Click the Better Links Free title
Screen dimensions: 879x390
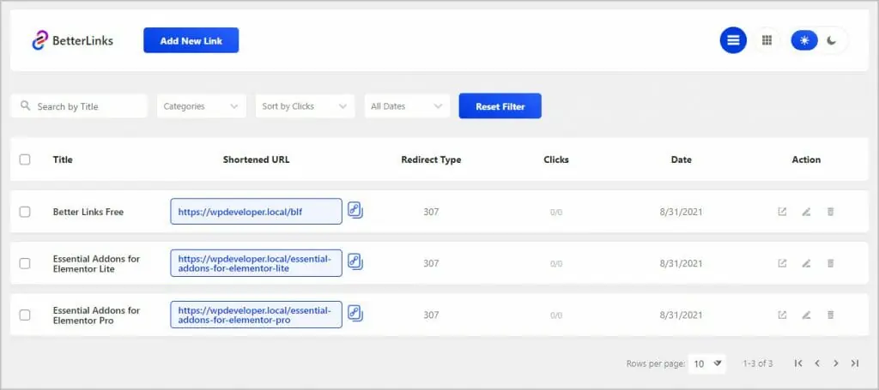[88, 212]
